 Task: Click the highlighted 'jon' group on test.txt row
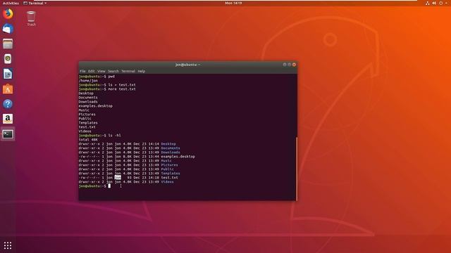pyautogui.click(x=118, y=178)
